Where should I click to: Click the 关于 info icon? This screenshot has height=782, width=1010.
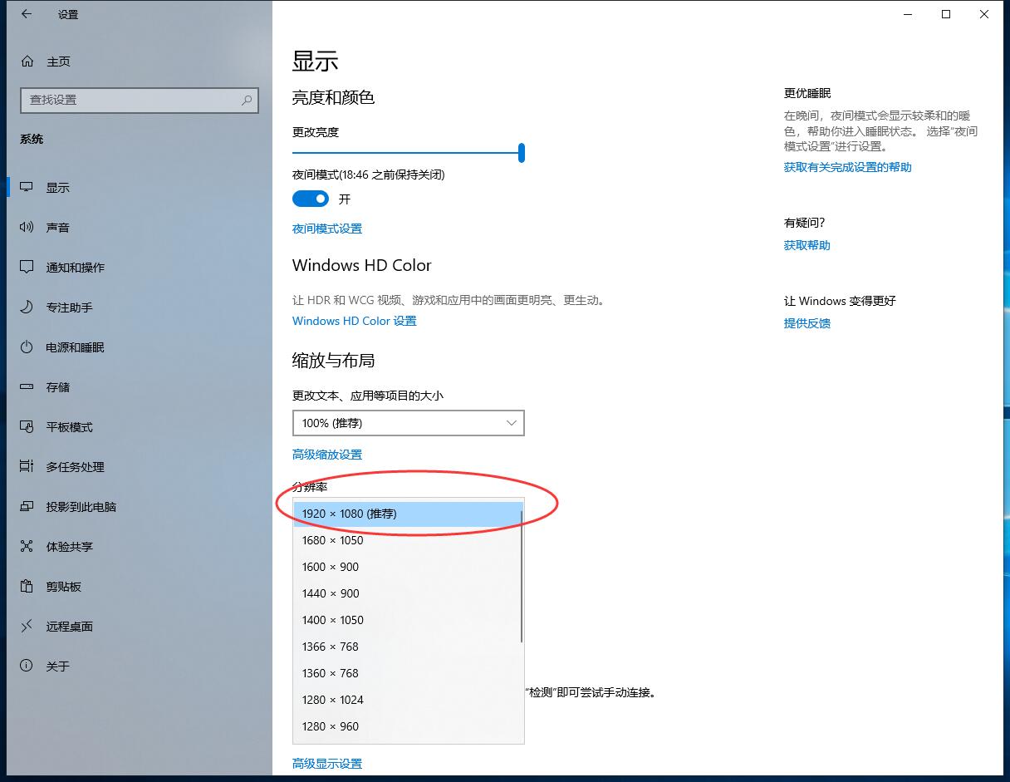coord(27,666)
